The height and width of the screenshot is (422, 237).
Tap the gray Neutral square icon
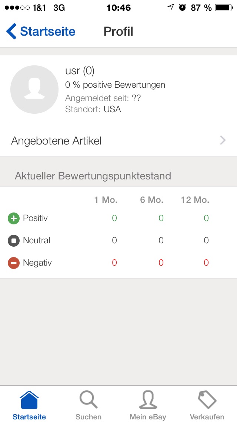pyautogui.click(x=14, y=241)
